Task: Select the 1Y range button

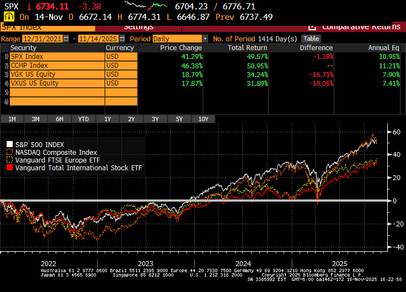Action: [108, 119]
